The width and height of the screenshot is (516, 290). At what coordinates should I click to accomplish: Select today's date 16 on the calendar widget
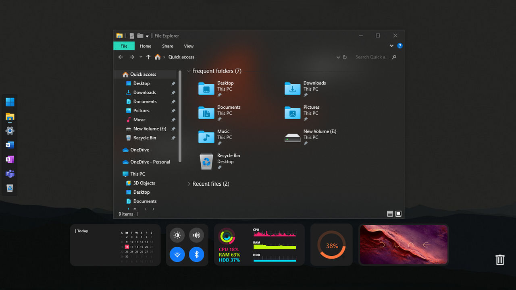pyautogui.click(x=127, y=246)
